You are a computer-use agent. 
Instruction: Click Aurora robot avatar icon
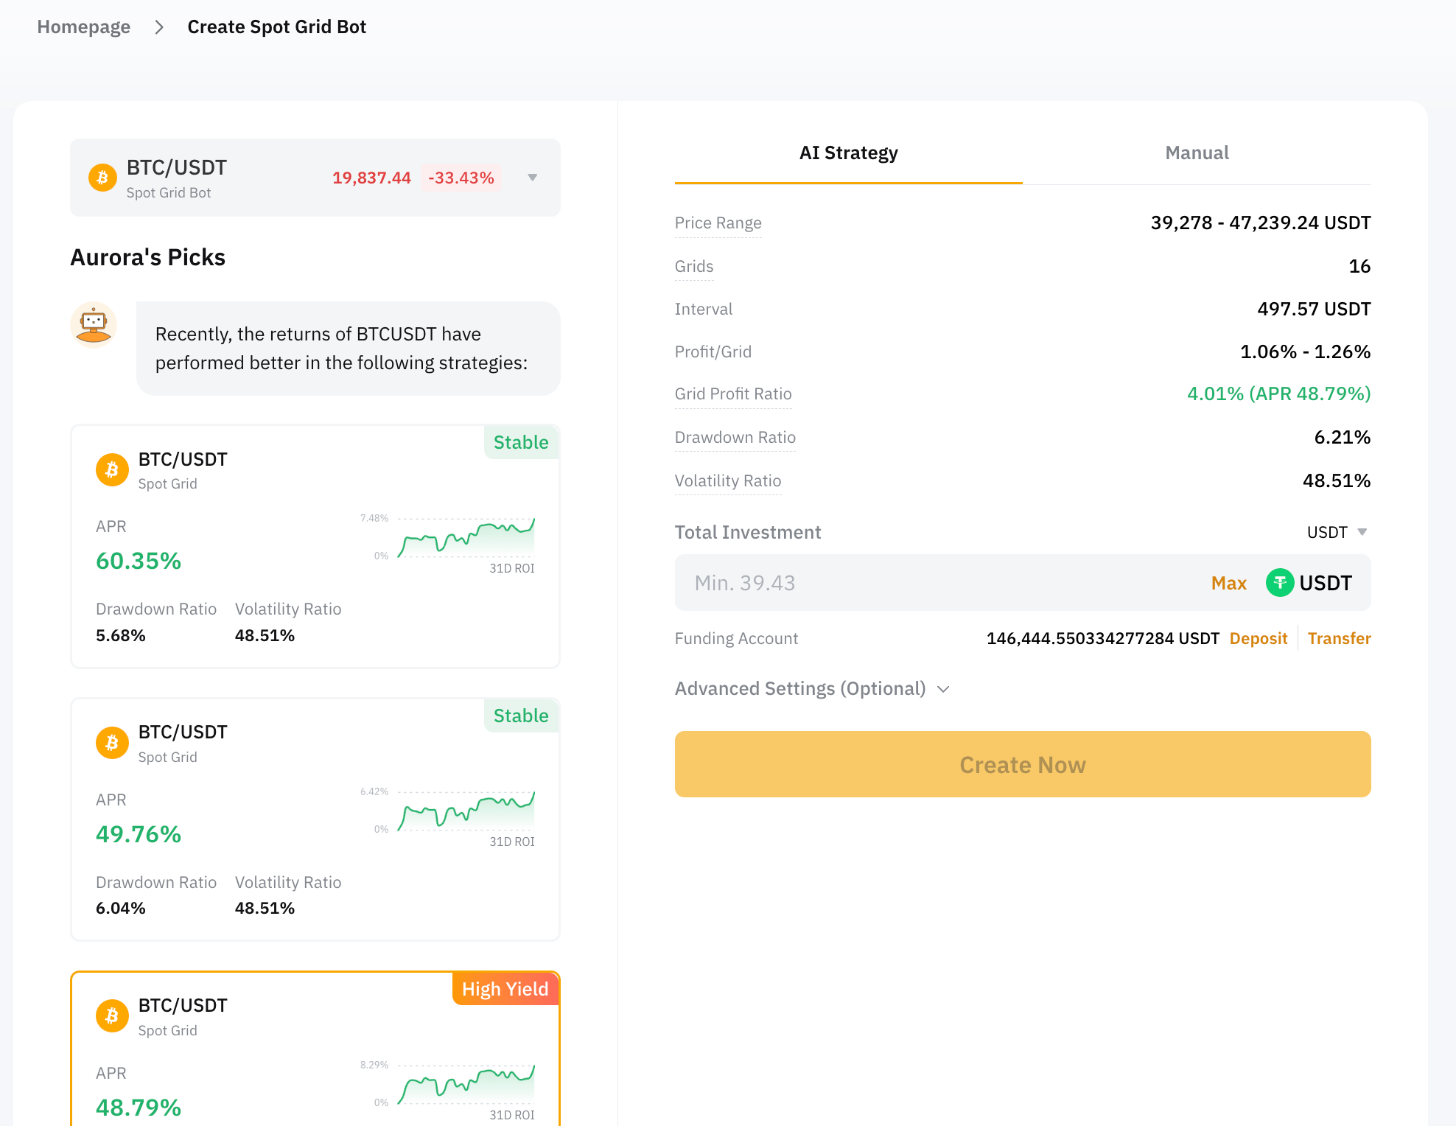94,324
